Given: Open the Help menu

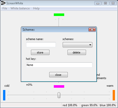Looking at the screenshot, I should pos(36,8).
